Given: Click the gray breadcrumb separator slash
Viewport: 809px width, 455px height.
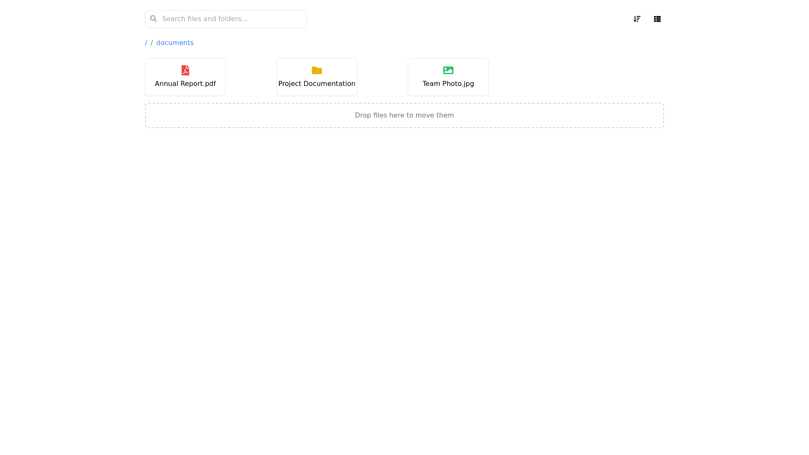Looking at the screenshot, I should [152, 43].
